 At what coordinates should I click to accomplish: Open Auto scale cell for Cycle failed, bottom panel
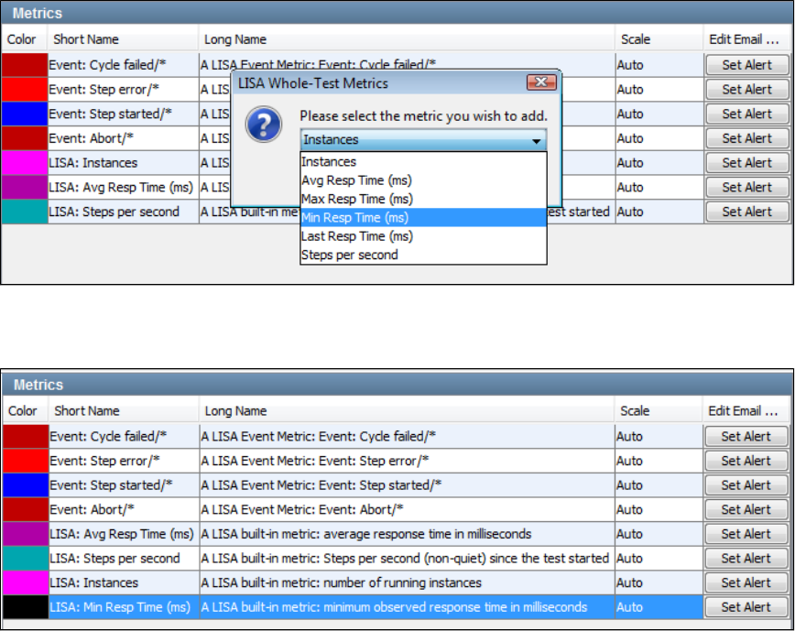659,436
